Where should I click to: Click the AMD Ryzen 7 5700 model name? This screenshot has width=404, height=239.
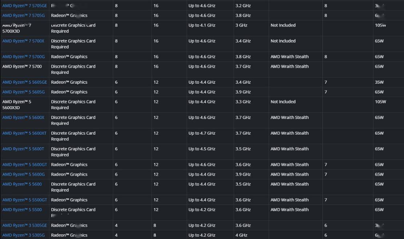point(22,67)
